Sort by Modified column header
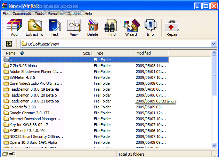 (151, 53)
